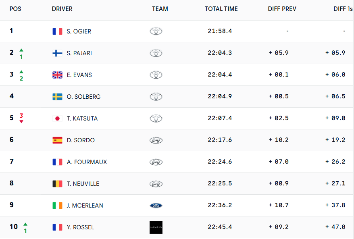The height and width of the screenshot is (239, 354).
Task: Click the Japanese flag beside T. Katsuta
Action: [57, 118]
